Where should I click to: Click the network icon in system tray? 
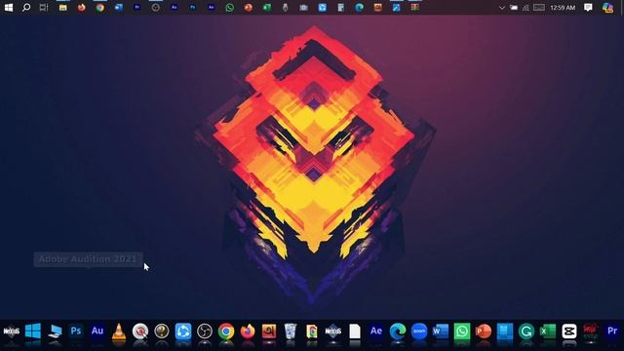(x=526, y=8)
